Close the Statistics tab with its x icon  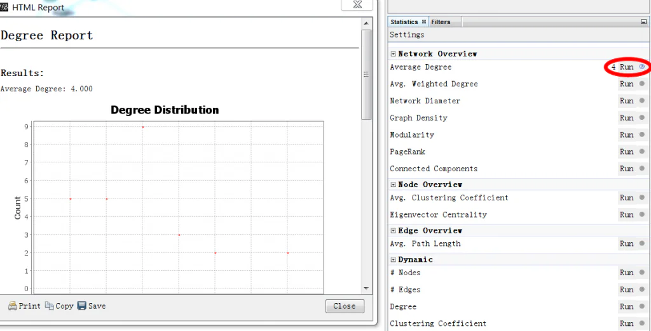tap(424, 22)
